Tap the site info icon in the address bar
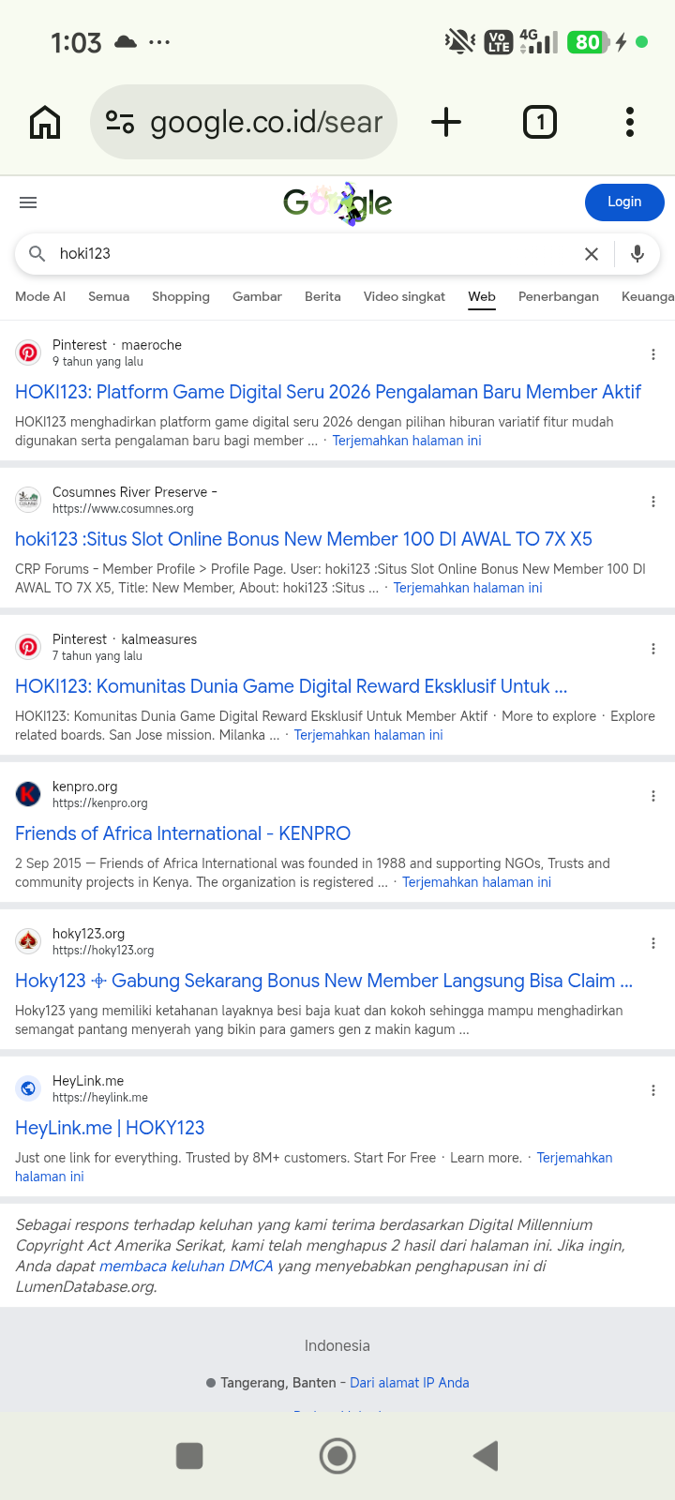This screenshot has height=1500, width=675. click(120, 122)
